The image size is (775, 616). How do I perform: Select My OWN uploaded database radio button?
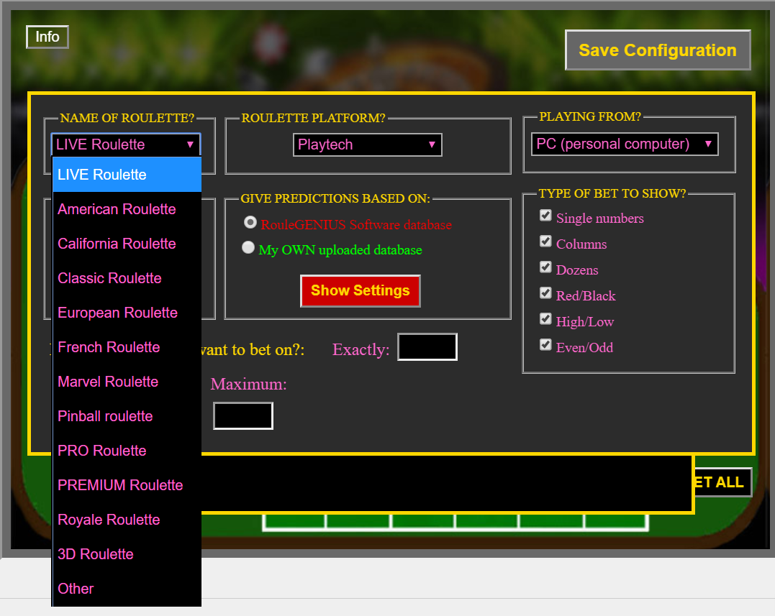pyautogui.click(x=248, y=247)
